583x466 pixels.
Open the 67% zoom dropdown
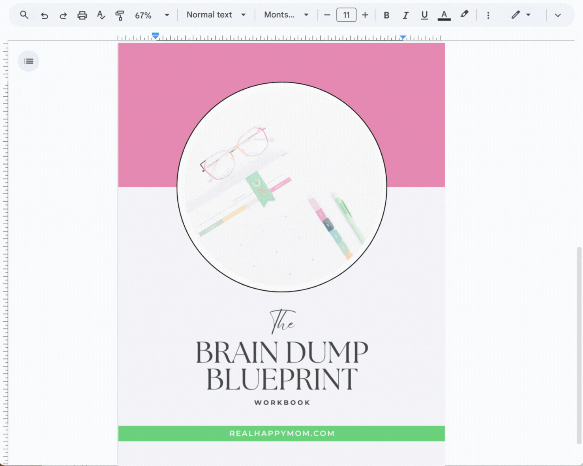152,15
